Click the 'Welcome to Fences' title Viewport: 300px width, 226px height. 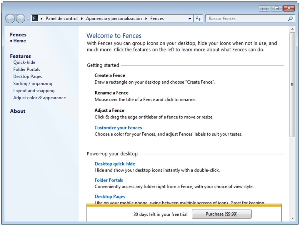click(x=114, y=36)
